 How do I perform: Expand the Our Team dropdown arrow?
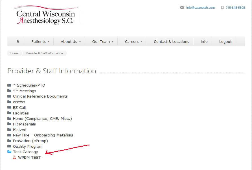113,41
